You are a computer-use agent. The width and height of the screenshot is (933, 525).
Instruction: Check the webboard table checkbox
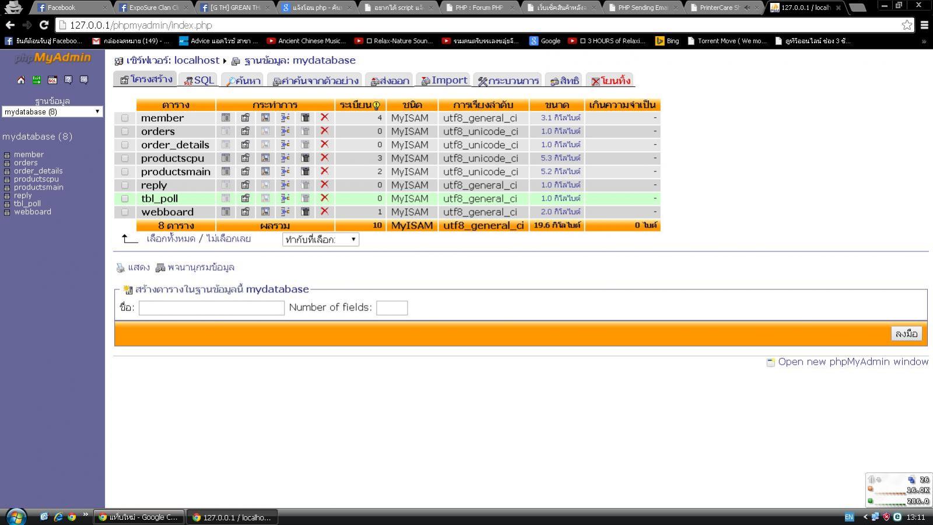125,212
